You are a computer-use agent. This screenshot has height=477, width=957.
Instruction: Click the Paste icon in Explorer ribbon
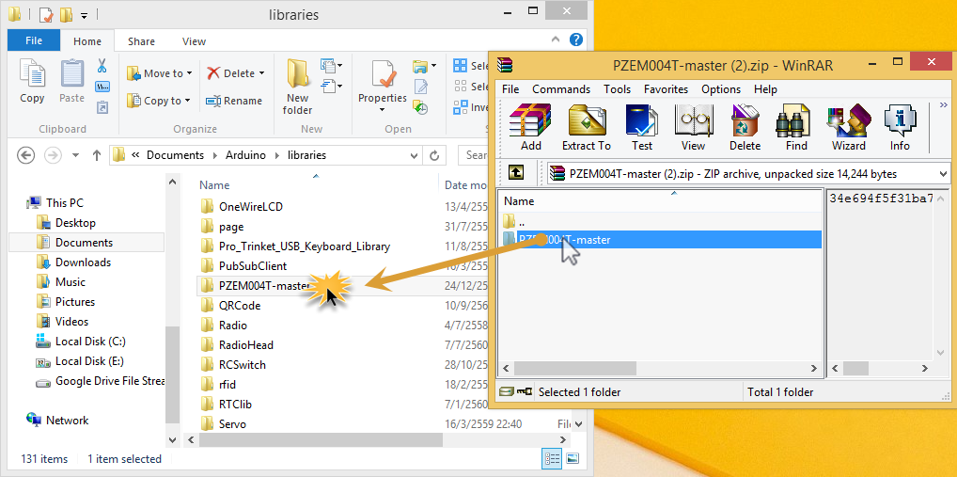[72, 81]
